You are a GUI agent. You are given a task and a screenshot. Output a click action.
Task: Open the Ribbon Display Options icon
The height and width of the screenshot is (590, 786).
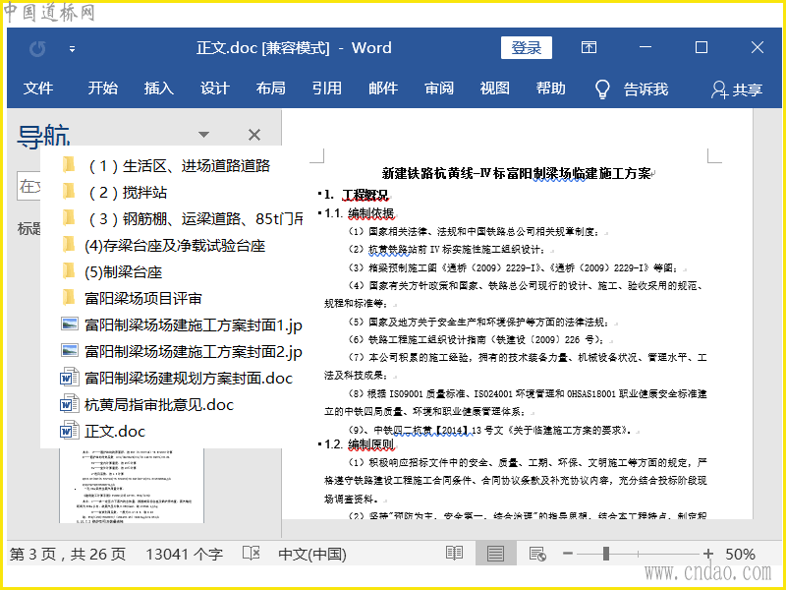589,48
